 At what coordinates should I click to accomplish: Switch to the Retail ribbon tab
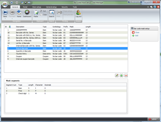[x=25, y=7]
